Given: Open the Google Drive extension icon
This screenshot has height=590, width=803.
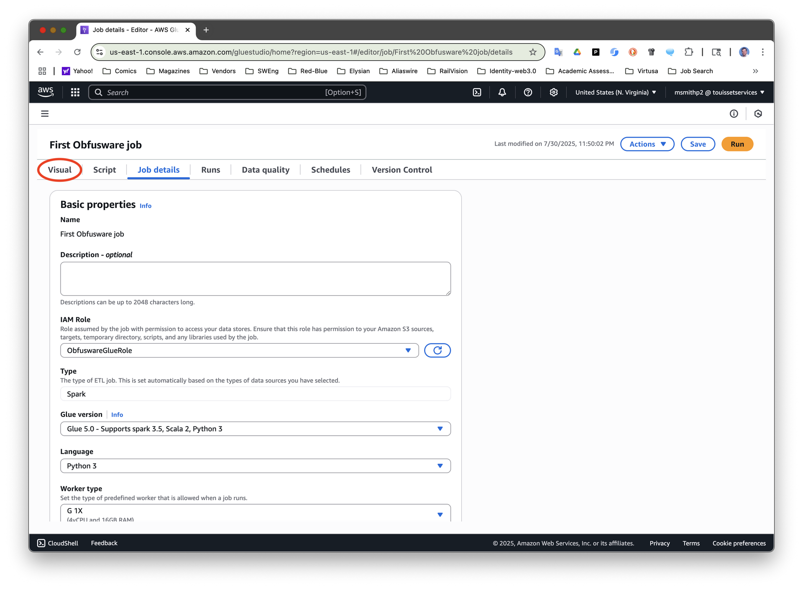Looking at the screenshot, I should 577,52.
